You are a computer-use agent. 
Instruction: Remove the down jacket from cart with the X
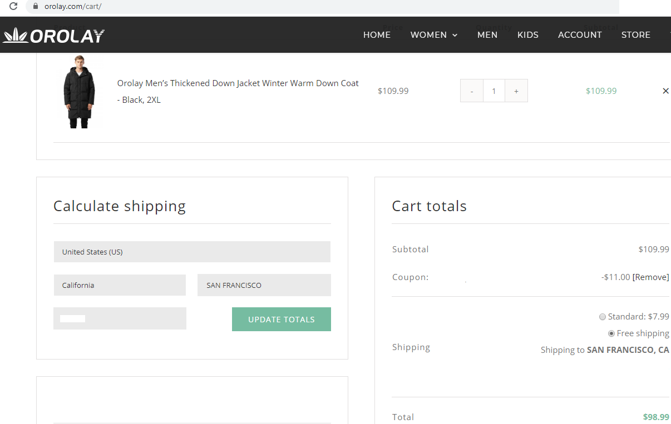click(665, 91)
